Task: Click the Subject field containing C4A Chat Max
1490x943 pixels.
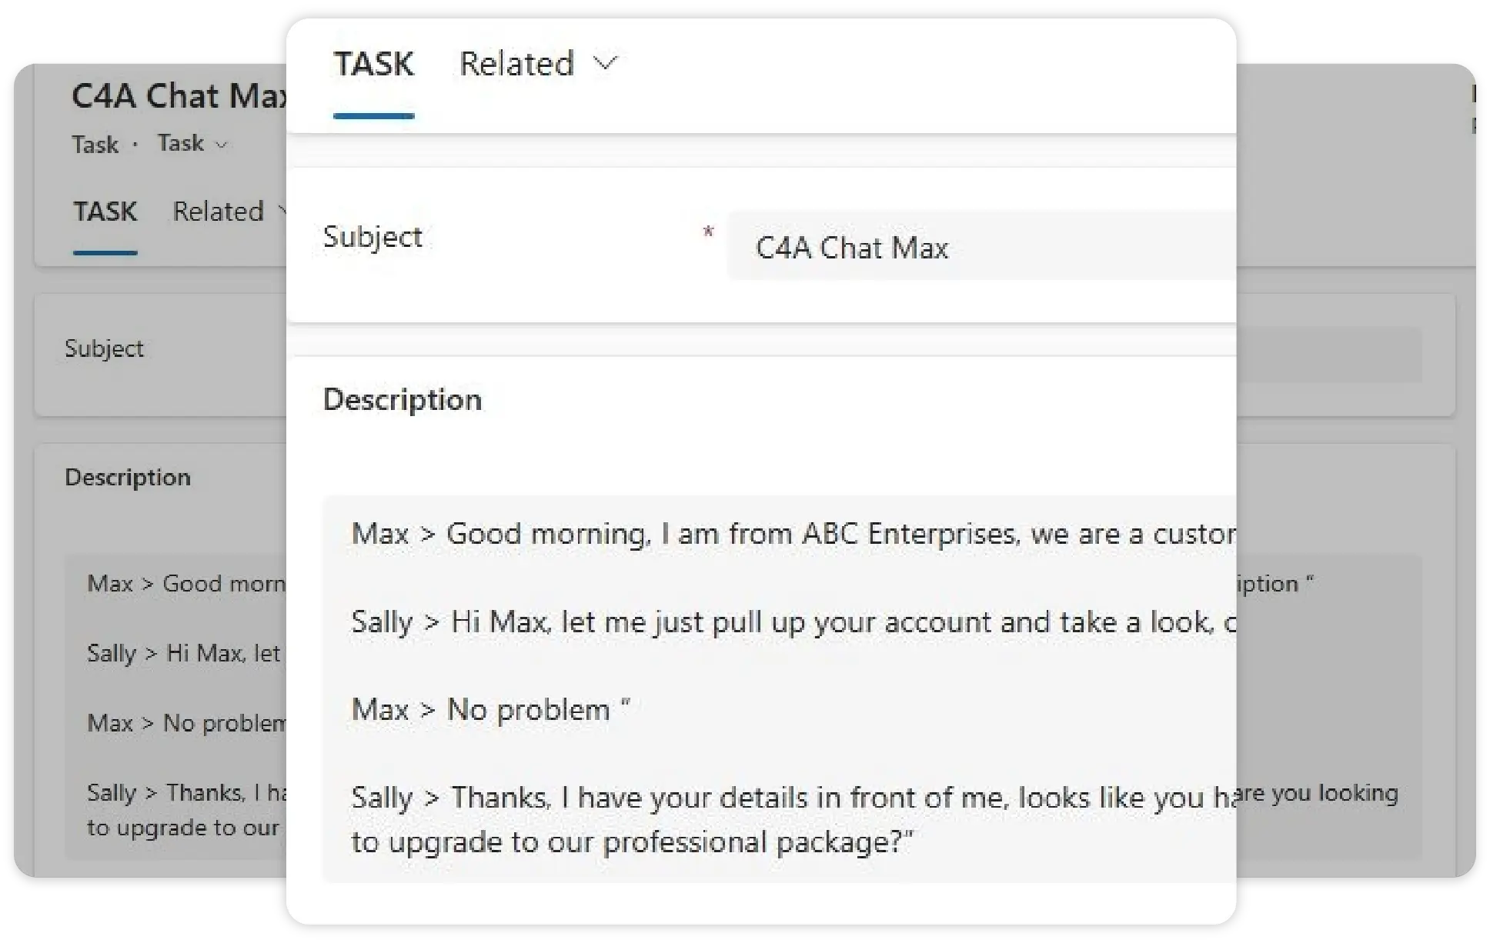Action: pos(977,248)
